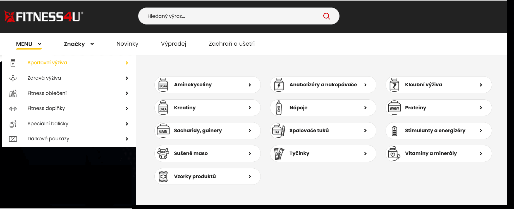
Task: Click the IONT bottle icon for Nápoje
Action: 279,108
